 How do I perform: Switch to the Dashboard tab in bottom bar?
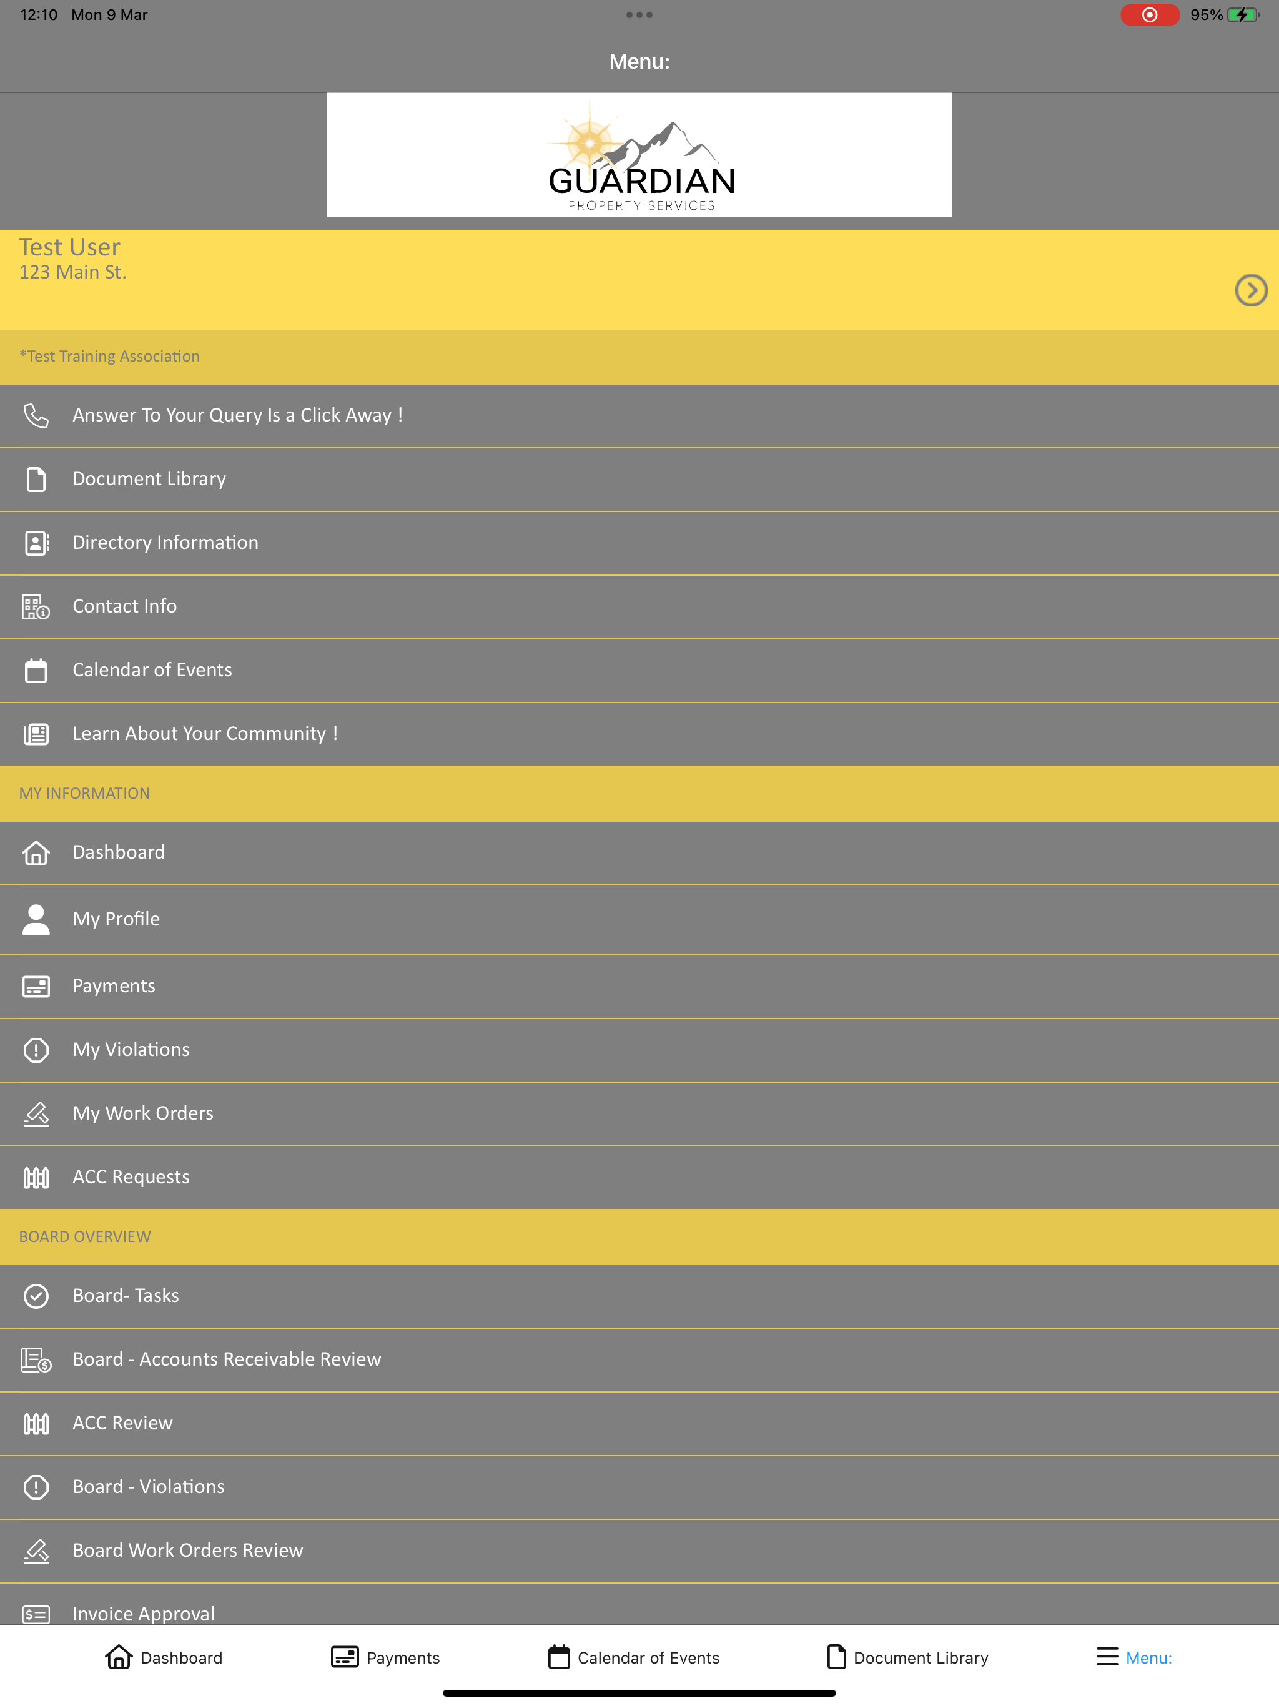pyautogui.click(x=164, y=1657)
